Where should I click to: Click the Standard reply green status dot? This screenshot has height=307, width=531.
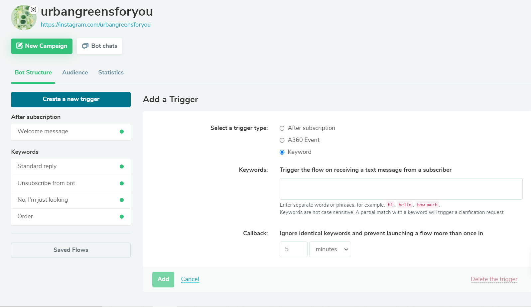122,166
